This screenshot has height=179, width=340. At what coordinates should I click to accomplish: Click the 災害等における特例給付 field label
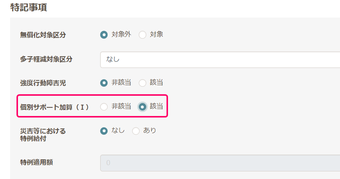tap(43, 134)
